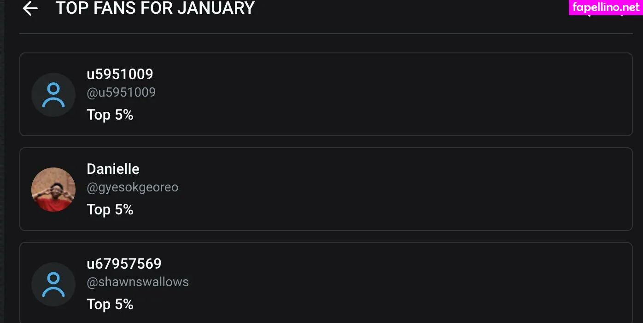
Task: Open the Danielle display name
Action: click(x=113, y=169)
